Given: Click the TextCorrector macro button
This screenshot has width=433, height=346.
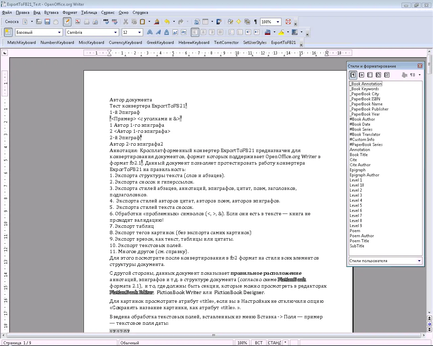Looking at the screenshot, I should point(226,43).
